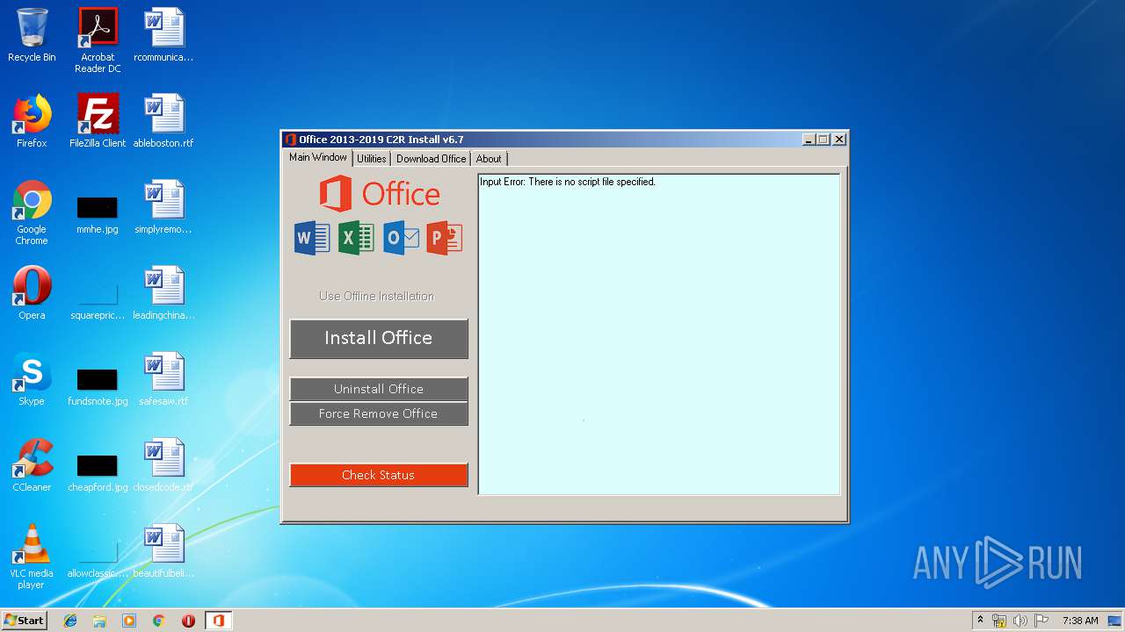This screenshot has width=1125, height=632.
Task: Select closedcode.rtf document icon
Action: click(x=163, y=465)
